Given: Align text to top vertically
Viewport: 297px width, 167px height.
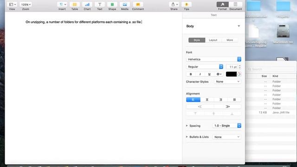Looking at the screenshot, I should [195, 113].
